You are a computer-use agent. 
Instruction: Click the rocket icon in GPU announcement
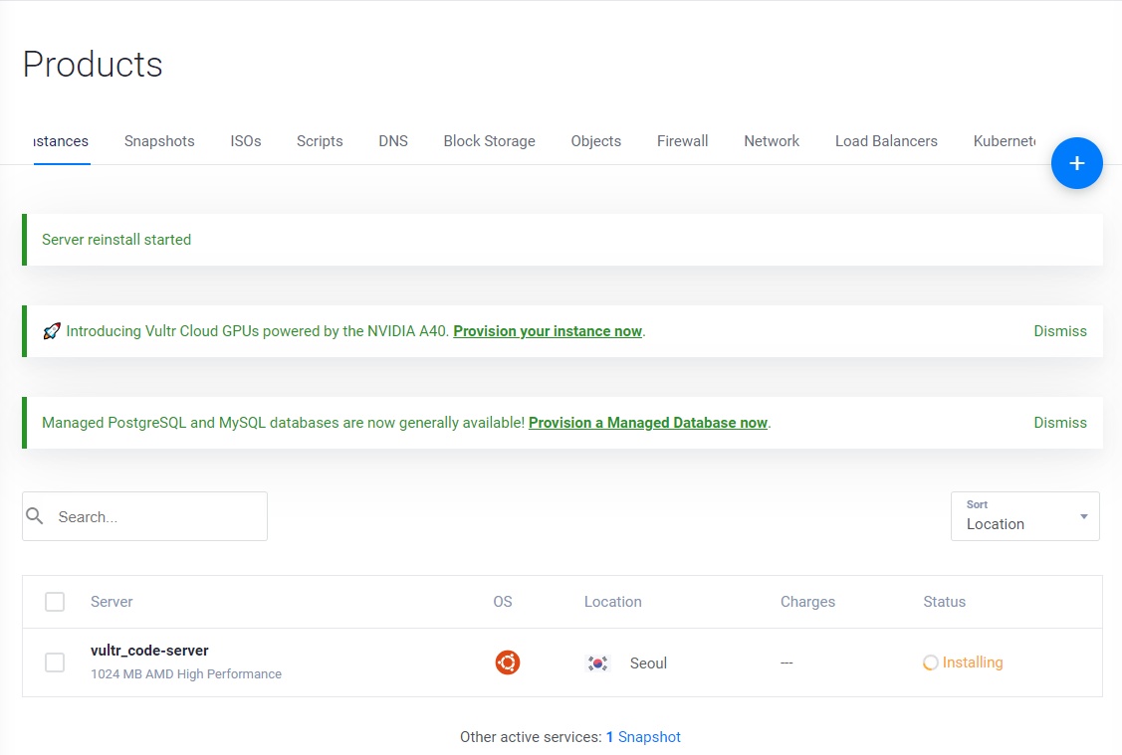[52, 331]
